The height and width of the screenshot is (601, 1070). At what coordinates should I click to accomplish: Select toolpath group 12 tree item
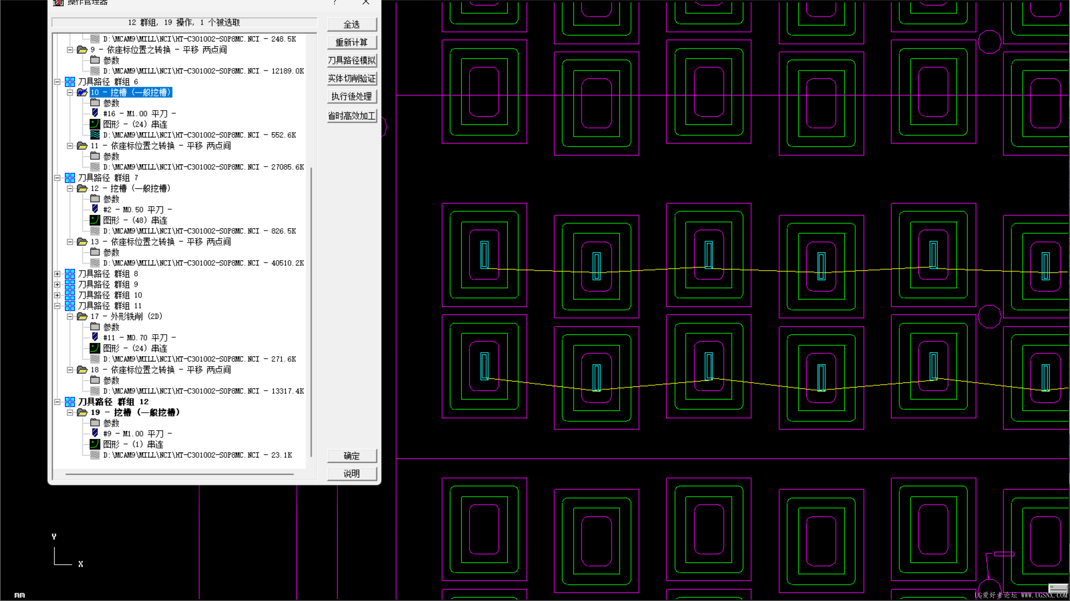113,401
